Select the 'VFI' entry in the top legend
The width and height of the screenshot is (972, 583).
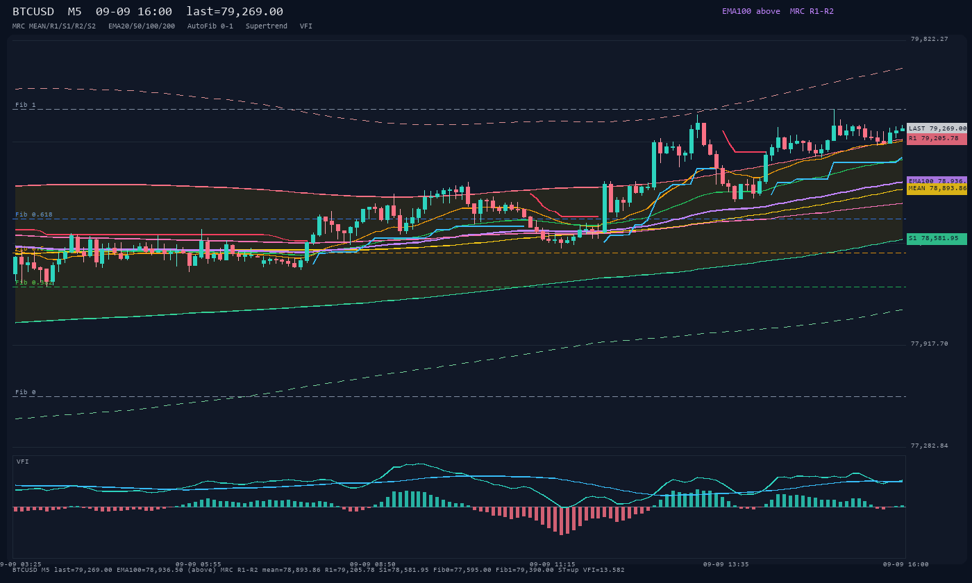coord(306,26)
